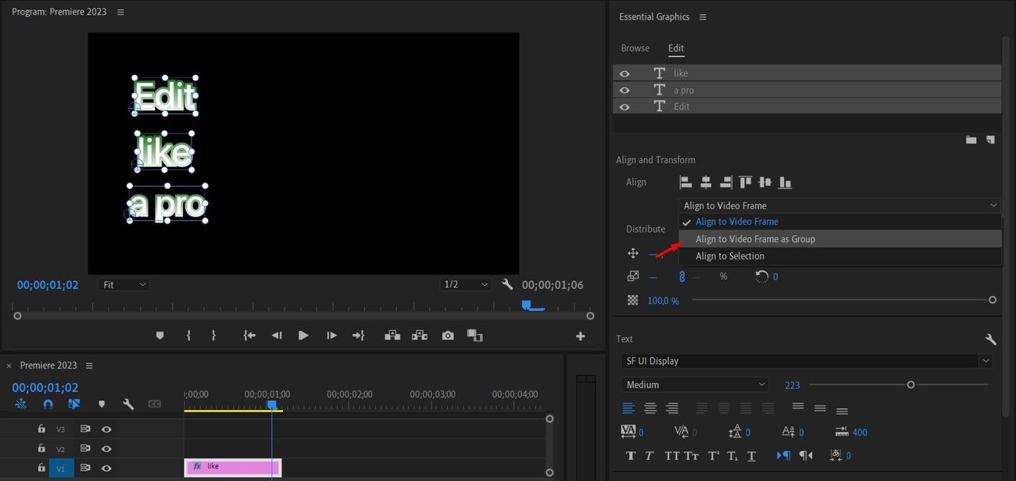Open the 1/2 playback resolution dropdown
Viewport: 1016px width, 481px height.
click(466, 285)
